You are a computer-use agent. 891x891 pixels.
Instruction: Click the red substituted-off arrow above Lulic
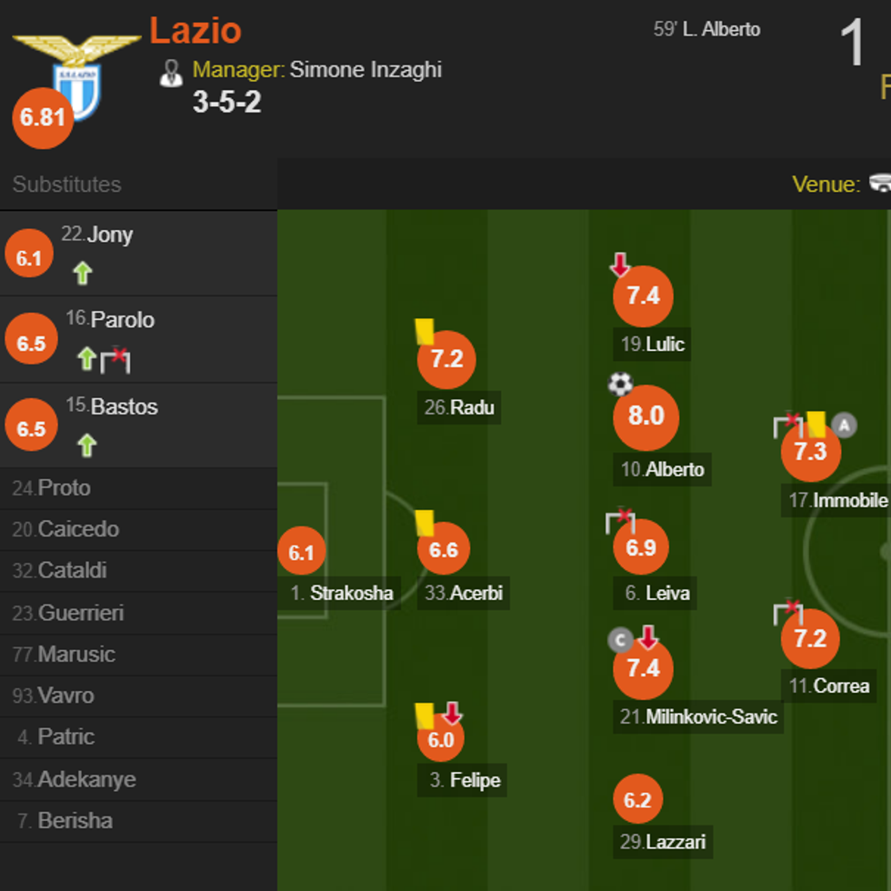pyautogui.click(x=619, y=263)
